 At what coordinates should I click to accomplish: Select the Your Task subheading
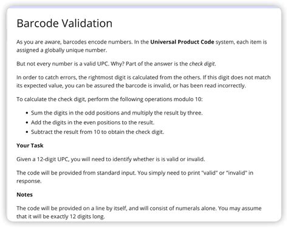click(x=30, y=146)
